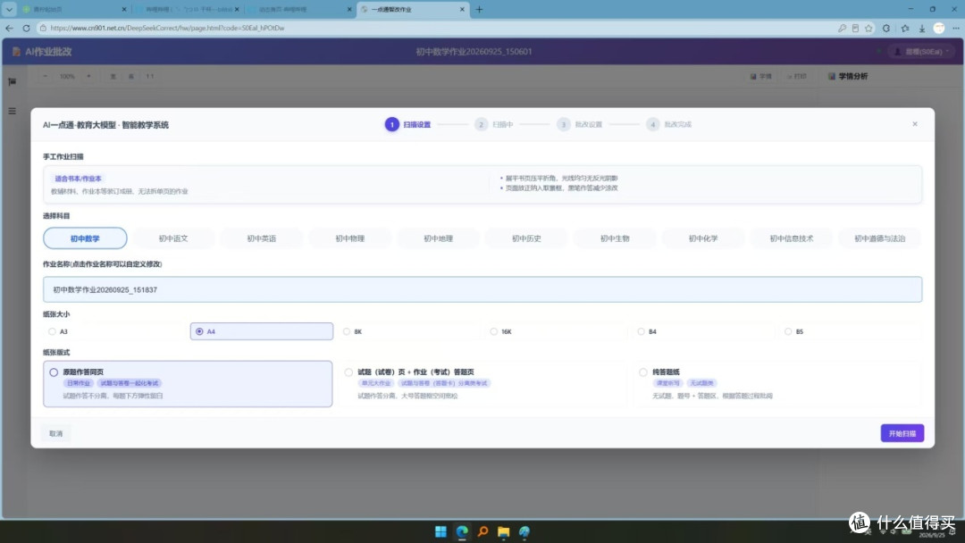Open the orange search app on taskbar

(482, 531)
